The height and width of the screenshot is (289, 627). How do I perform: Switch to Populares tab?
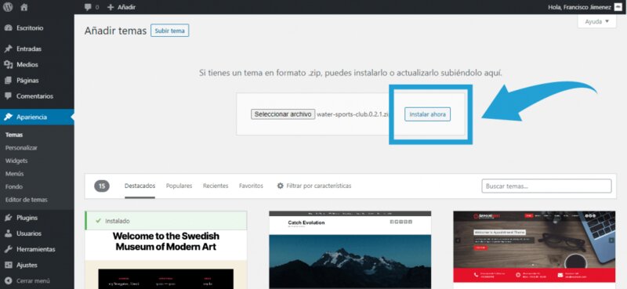tap(179, 186)
